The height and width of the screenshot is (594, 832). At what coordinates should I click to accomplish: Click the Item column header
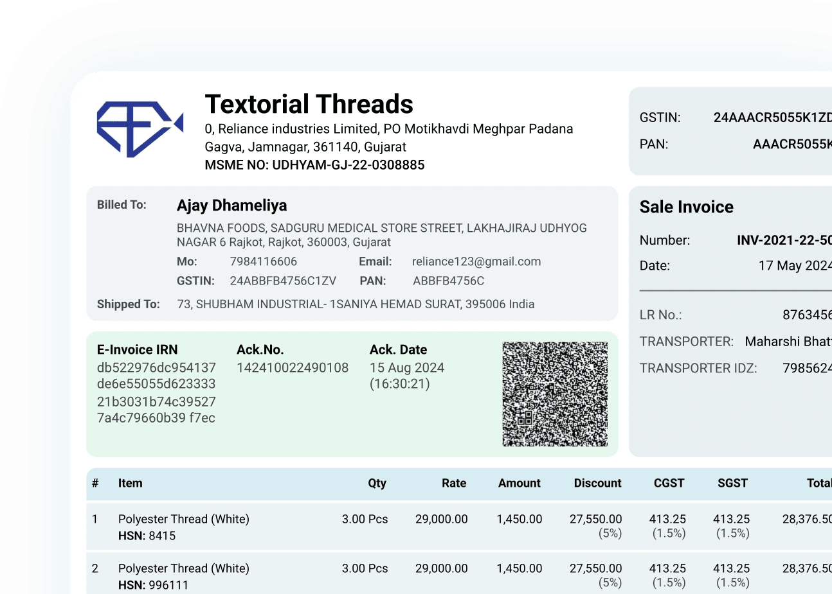130,484
